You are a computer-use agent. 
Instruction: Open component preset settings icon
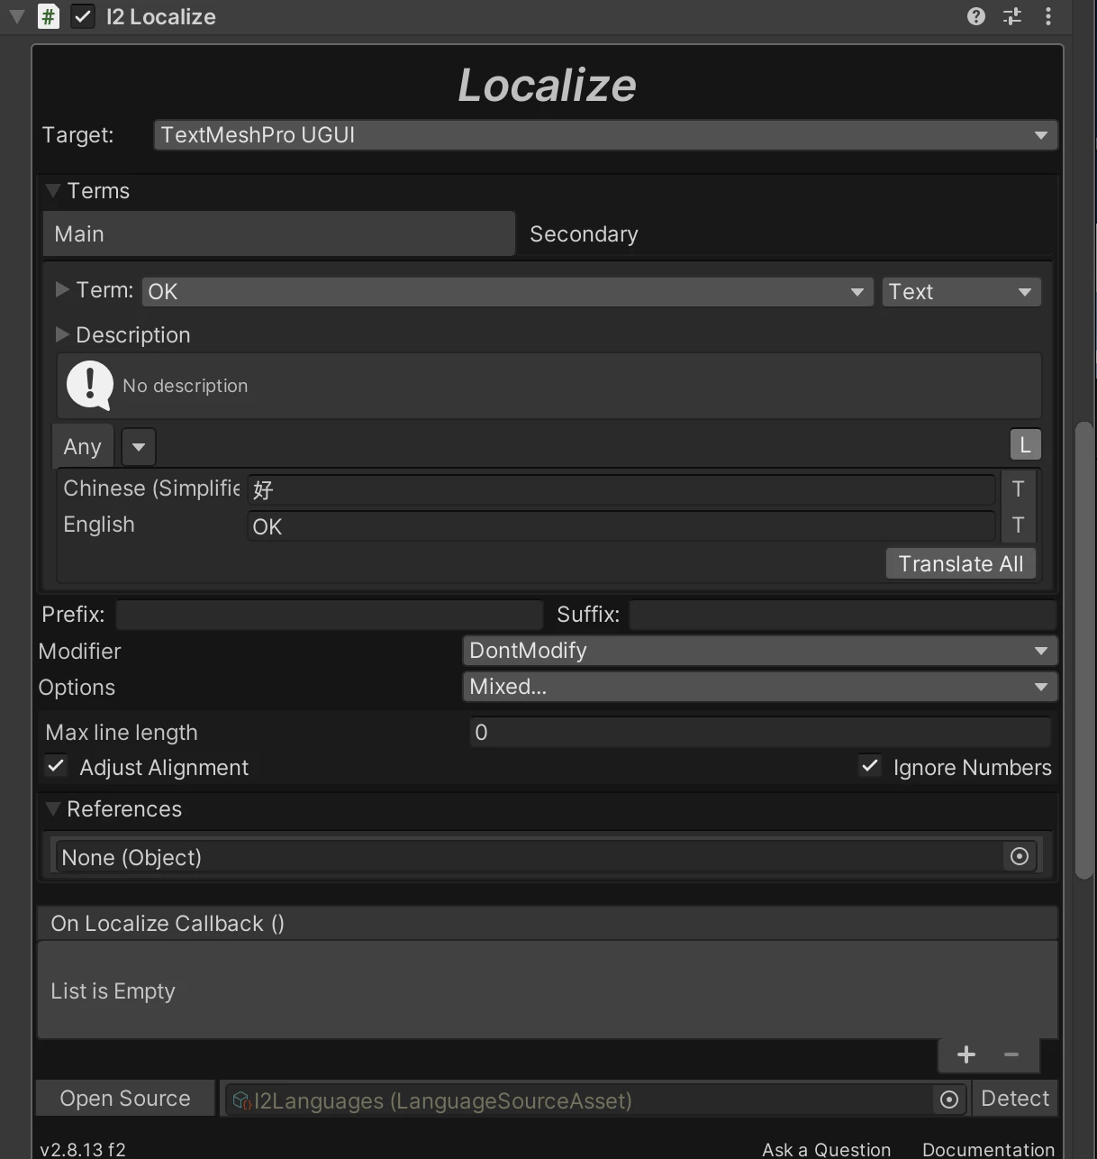pyautogui.click(x=1012, y=16)
